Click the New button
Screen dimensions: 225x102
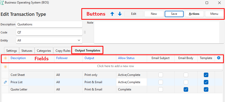pyautogui.click(x=154, y=14)
